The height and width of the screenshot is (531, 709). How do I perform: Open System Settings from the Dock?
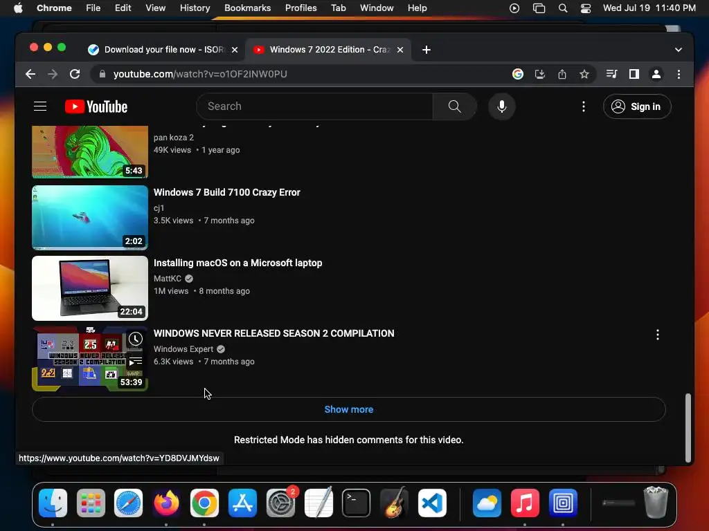280,503
